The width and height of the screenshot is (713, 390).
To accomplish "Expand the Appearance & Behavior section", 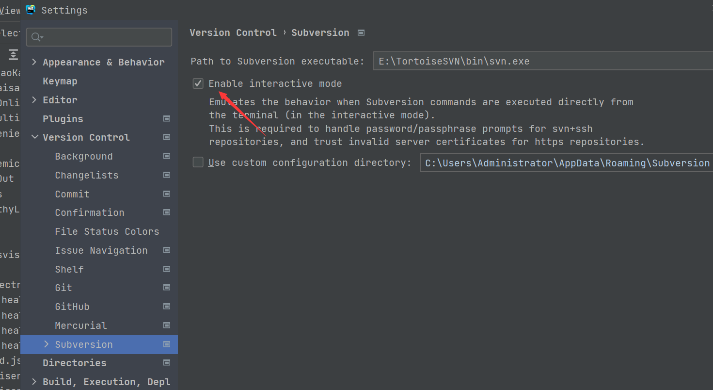I will [x=34, y=62].
